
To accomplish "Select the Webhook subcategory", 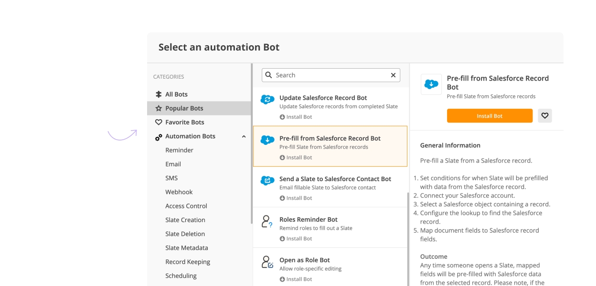I will click(x=179, y=192).
